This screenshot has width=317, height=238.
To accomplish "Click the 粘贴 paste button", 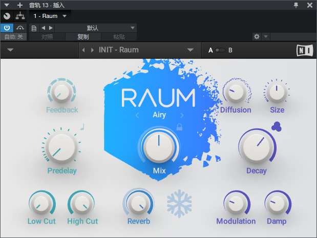I will (119, 37).
